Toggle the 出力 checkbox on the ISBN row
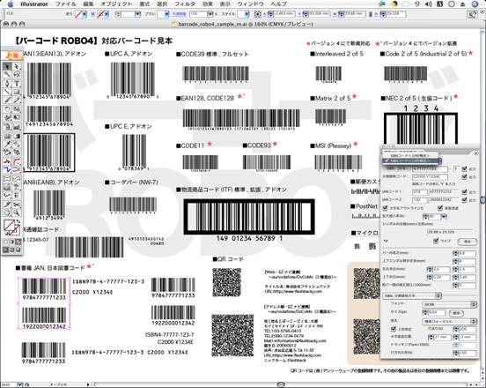Viewport: 486px width, 388px height. (x=464, y=168)
